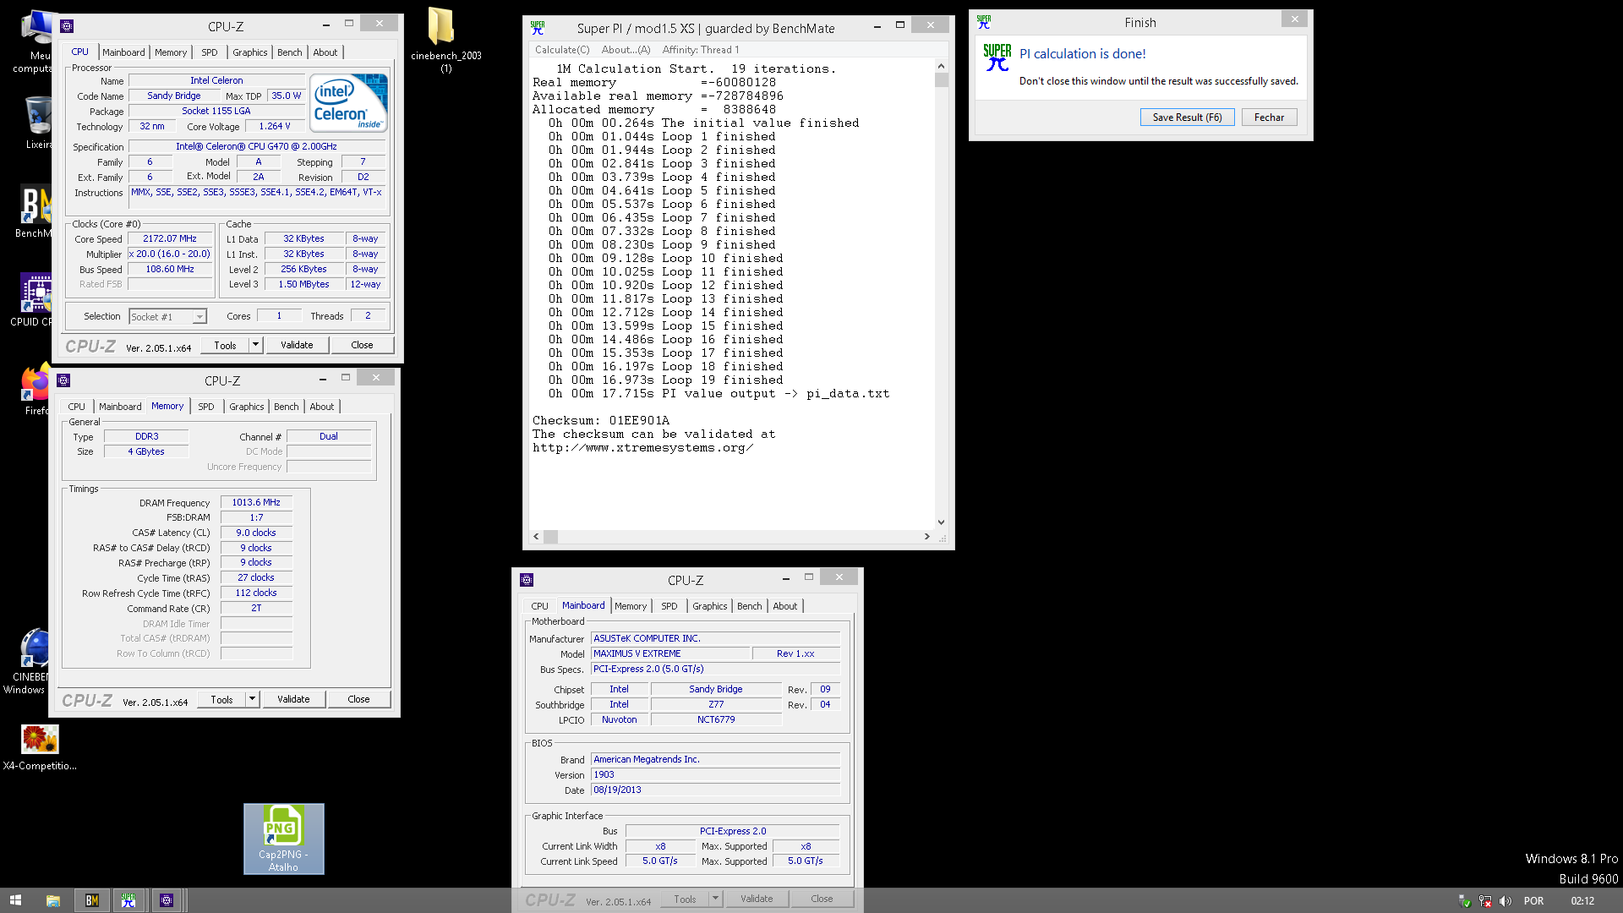Switch to About tab in Memory window
Viewport: 1623px width, 913px height.
coord(322,407)
